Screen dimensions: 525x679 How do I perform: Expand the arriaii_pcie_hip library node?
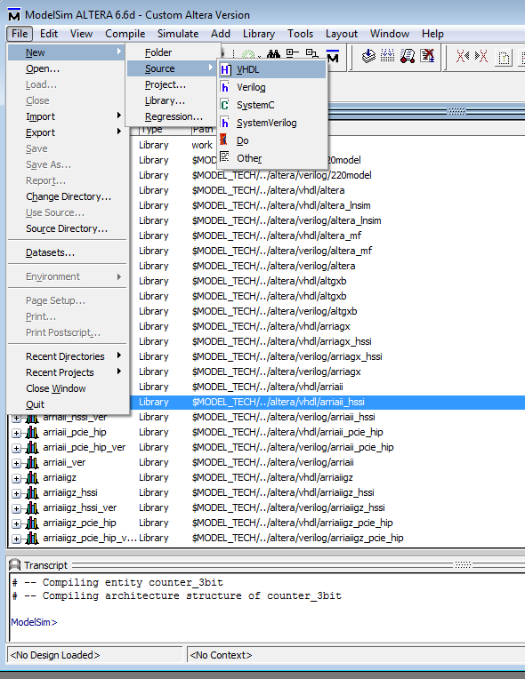(x=16, y=433)
